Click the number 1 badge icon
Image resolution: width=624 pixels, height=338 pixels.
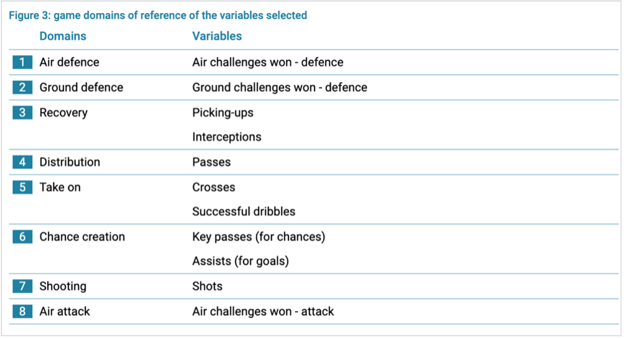click(x=22, y=62)
